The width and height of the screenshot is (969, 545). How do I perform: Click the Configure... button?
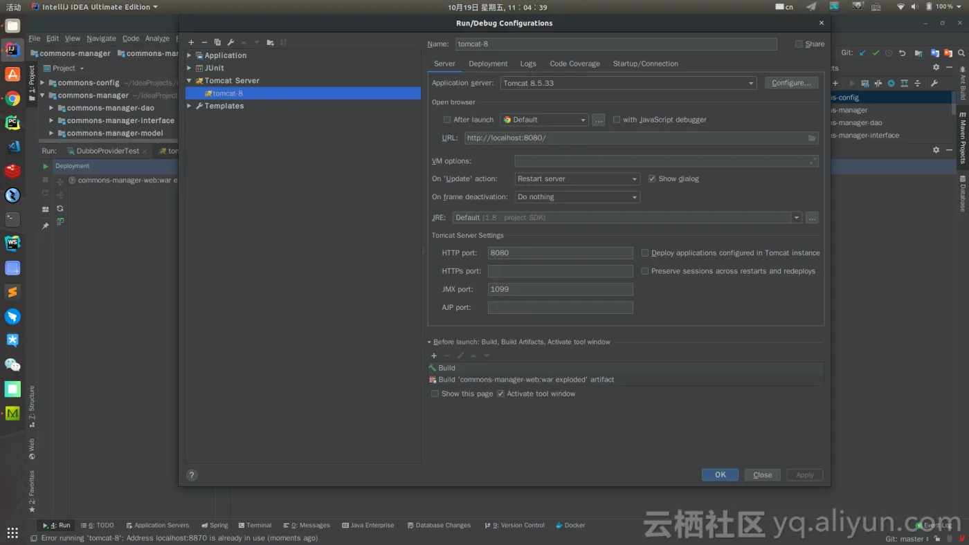791,83
